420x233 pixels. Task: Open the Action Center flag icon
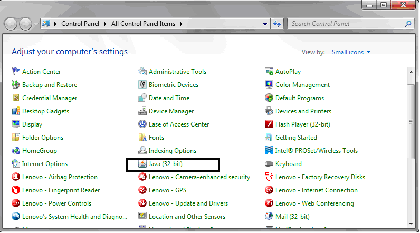[x=16, y=71]
